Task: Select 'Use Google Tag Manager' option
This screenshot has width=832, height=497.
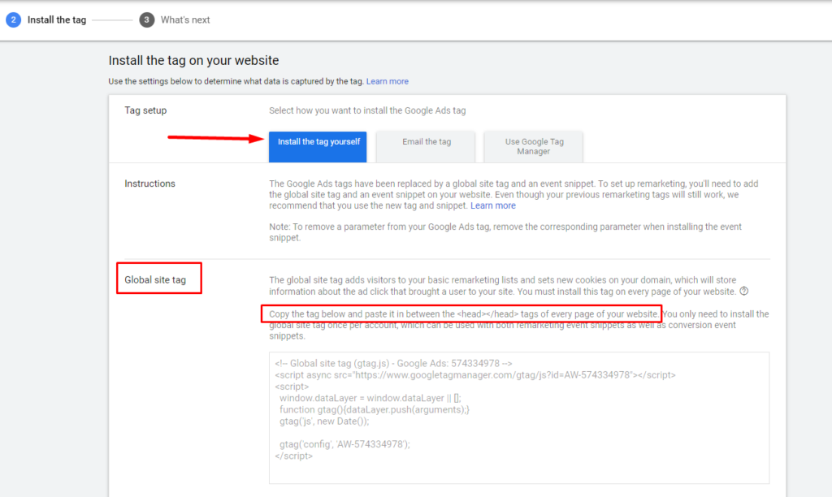Action: (534, 146)
